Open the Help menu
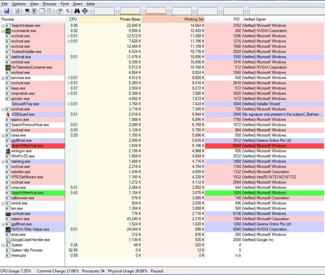Screen dimensions: 325x275 click(91, 4)
